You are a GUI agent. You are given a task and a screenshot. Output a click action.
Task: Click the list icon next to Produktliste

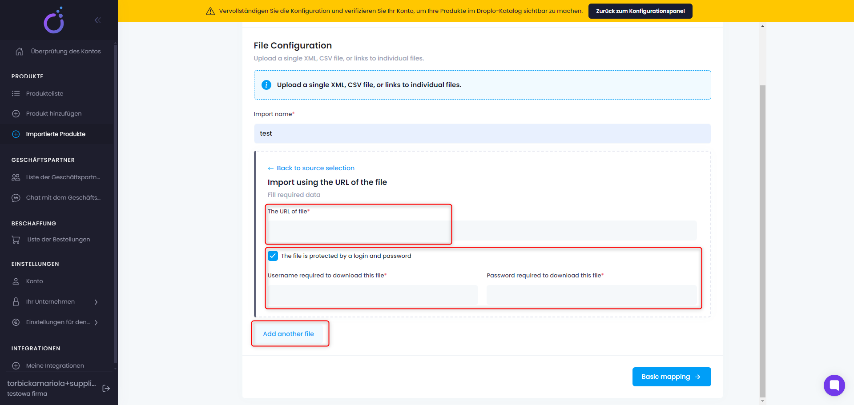(x=16, y=93)
